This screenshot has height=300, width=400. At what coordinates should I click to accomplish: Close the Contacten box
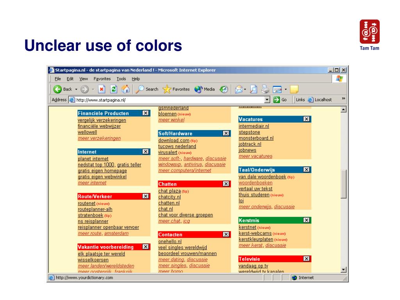coord(226,234)
